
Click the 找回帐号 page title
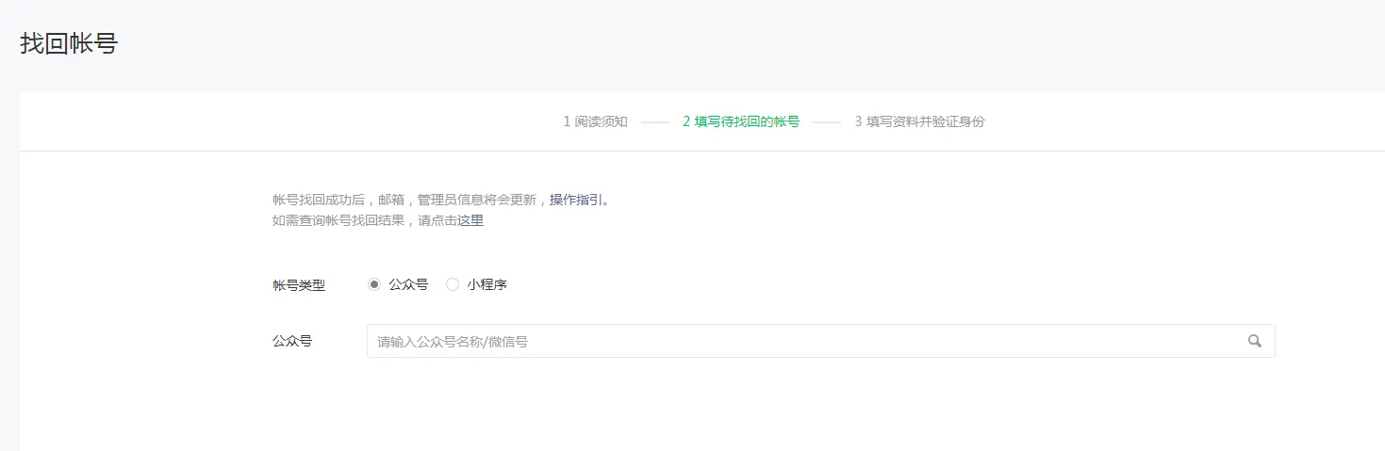point(69,43)
